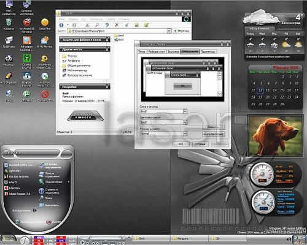Switch to Темы tab in display dialog
The image size is (307, 245).
point(142,51)
